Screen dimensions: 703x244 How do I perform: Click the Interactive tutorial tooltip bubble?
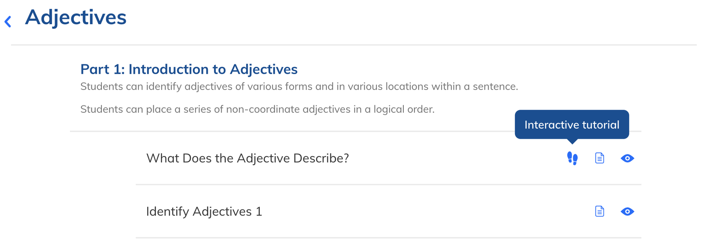pos(572,125)
